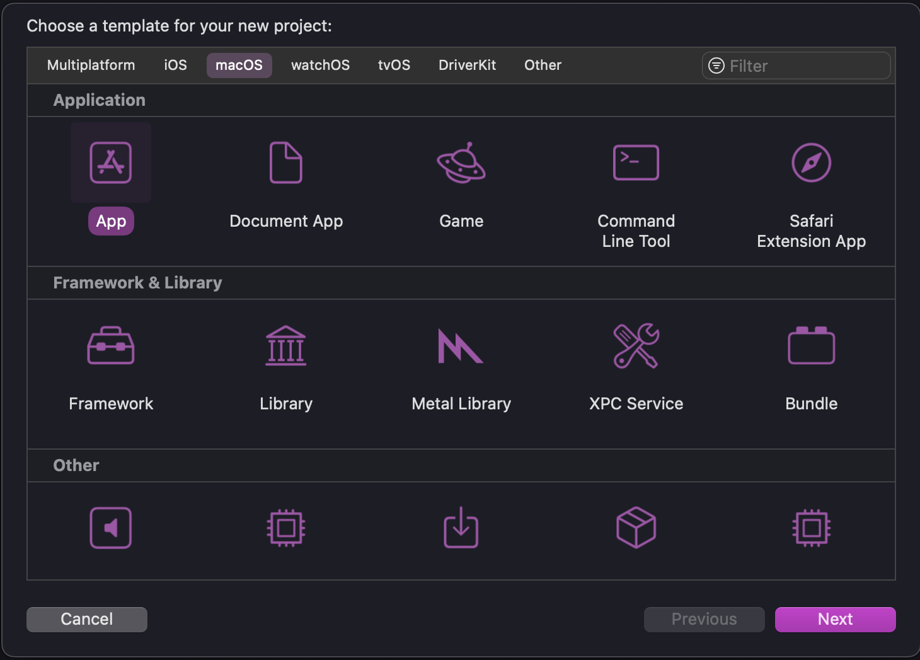
Task: Focus the Filter search field
Action: (x=796, y=65)
